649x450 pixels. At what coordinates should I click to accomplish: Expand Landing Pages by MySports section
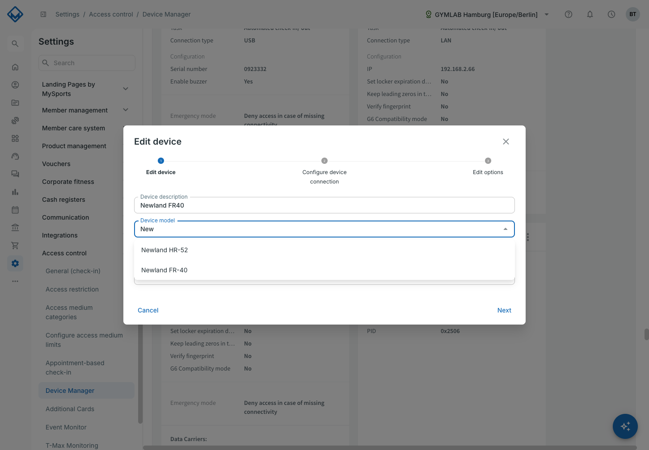tap(126, 89)
